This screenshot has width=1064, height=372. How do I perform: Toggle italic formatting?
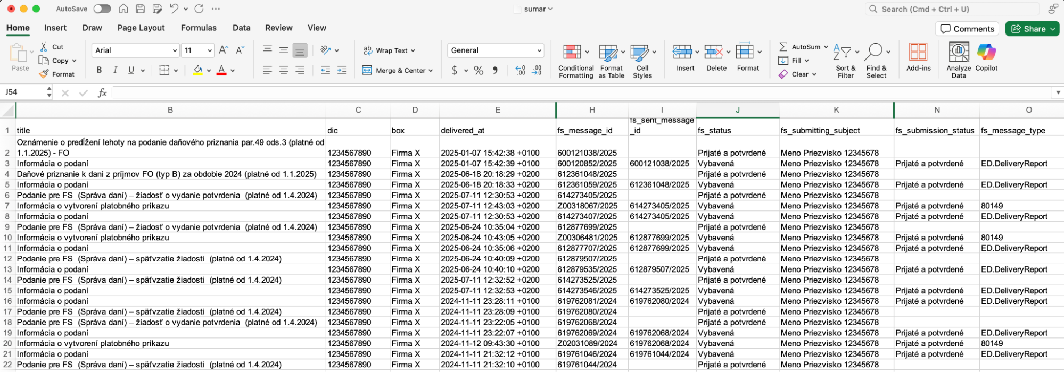coord(115,70)
